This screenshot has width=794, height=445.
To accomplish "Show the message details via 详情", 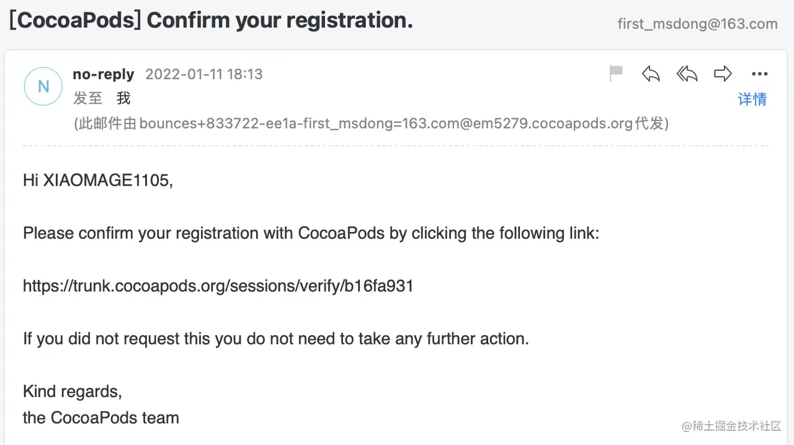I will pyautogui.click(x=752, y=99).
